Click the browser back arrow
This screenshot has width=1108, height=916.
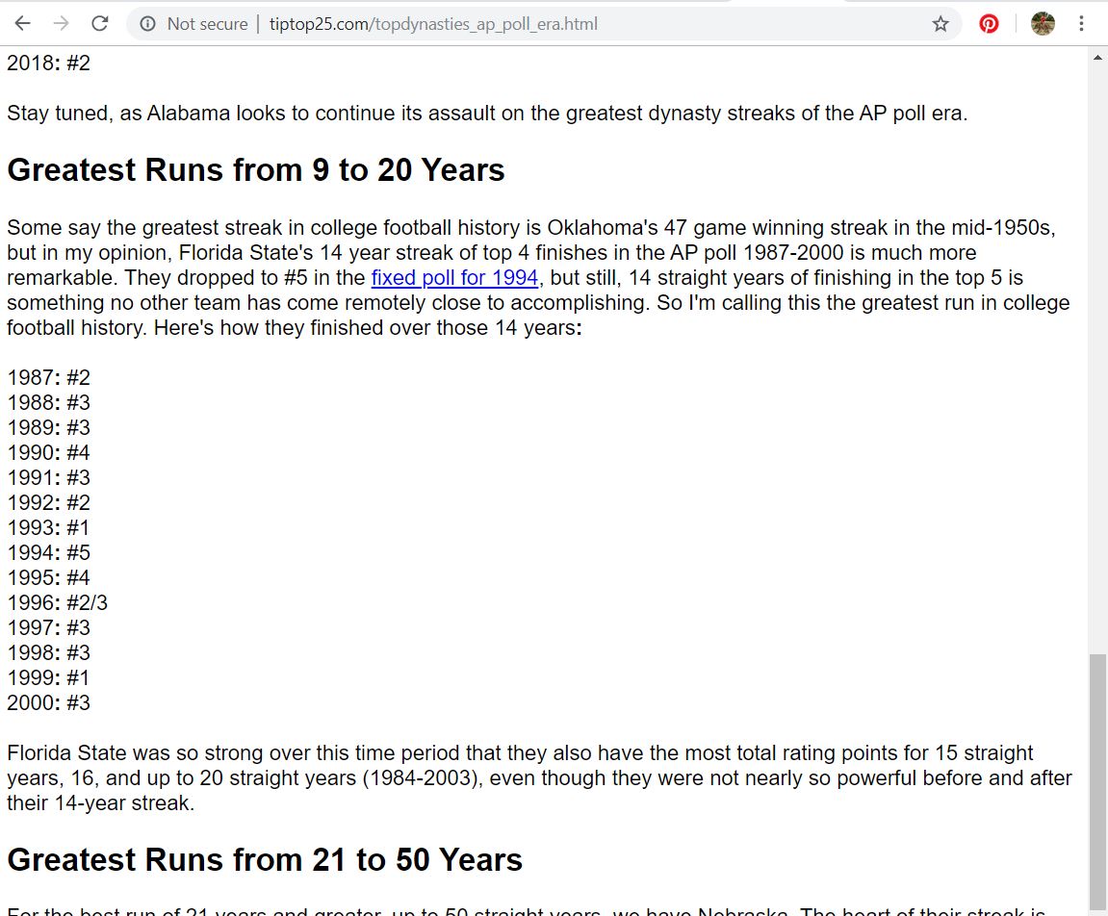tap(22, 24)
